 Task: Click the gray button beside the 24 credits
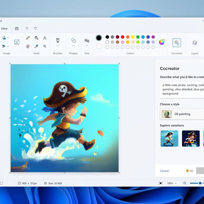200,171
